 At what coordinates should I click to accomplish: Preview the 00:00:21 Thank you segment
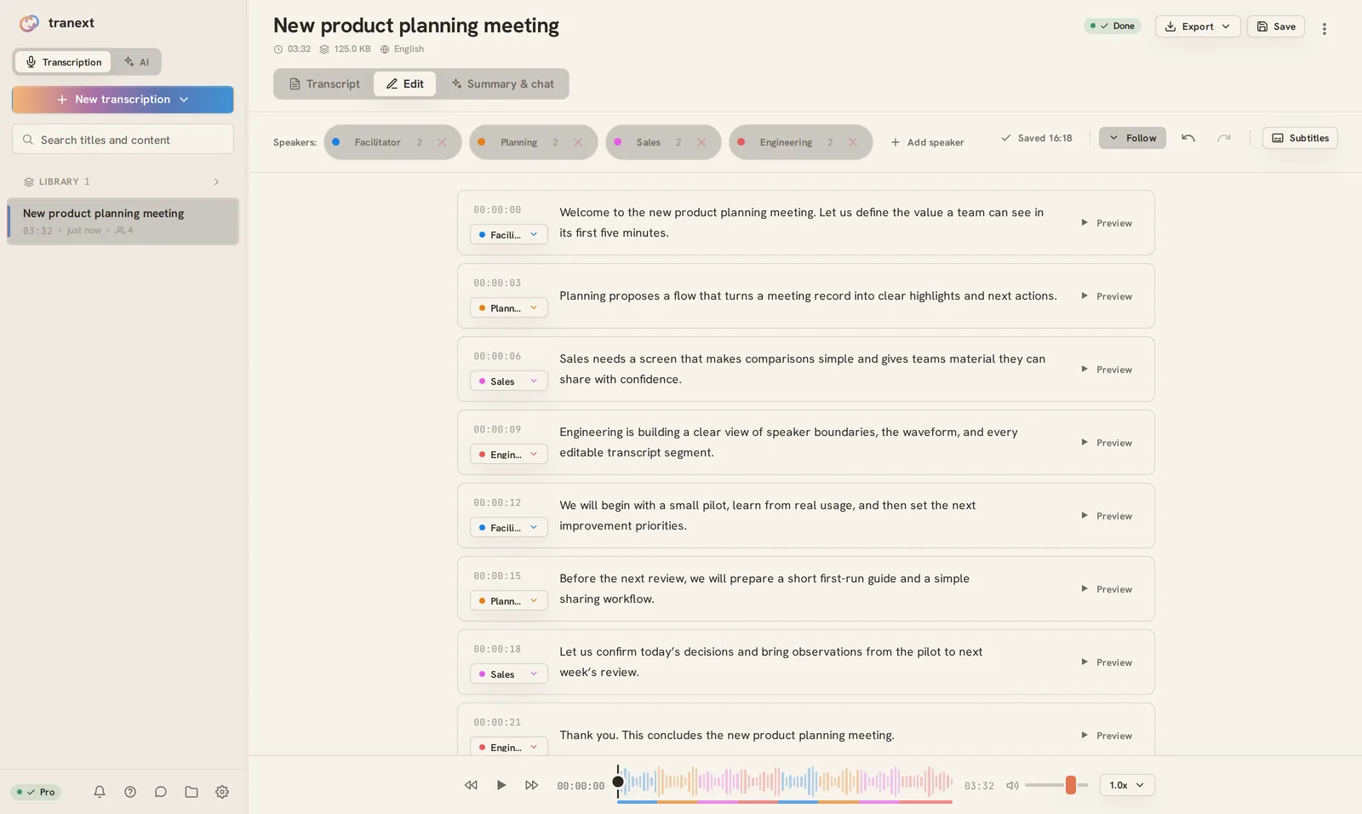tap(1107, 736)
